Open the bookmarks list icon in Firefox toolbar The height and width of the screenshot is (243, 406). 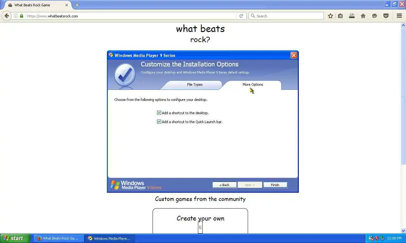coord(340,16)
